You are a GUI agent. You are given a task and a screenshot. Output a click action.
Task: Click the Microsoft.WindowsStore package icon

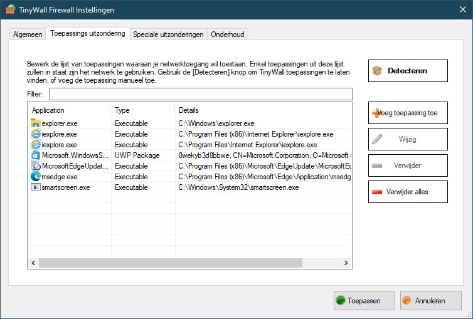point(35,155)
